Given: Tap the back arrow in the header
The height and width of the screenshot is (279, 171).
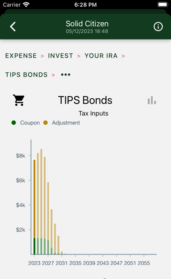Looking at the screenshot, I should click(x=13, y=27).
